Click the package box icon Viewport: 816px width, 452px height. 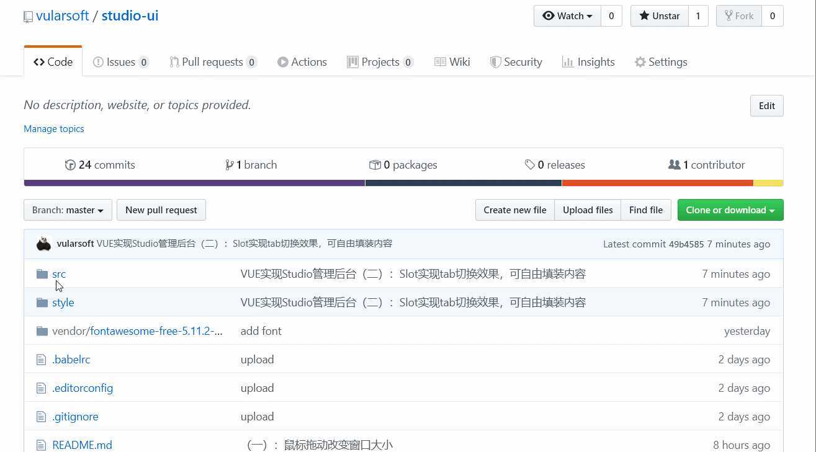click(x=375, y=165)
